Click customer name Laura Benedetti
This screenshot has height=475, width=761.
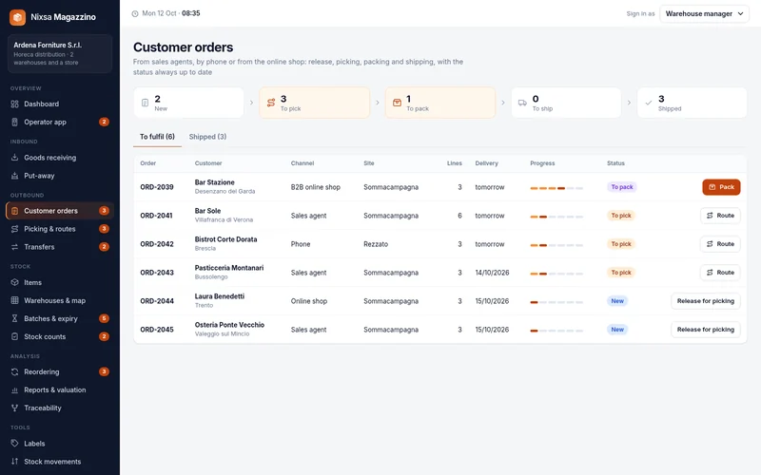point(220,296)
